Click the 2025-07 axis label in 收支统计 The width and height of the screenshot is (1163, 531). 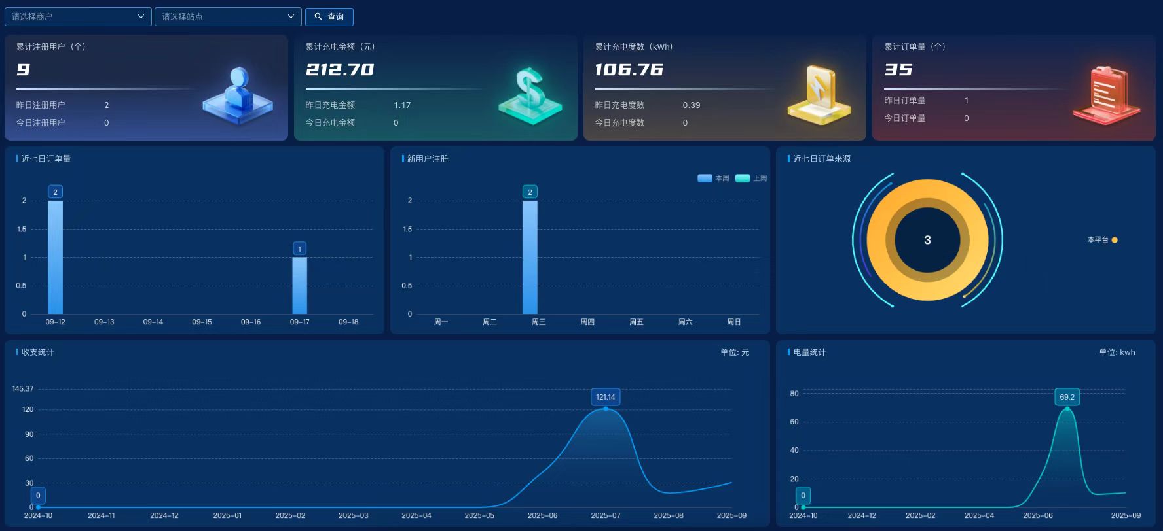point(606,516)
